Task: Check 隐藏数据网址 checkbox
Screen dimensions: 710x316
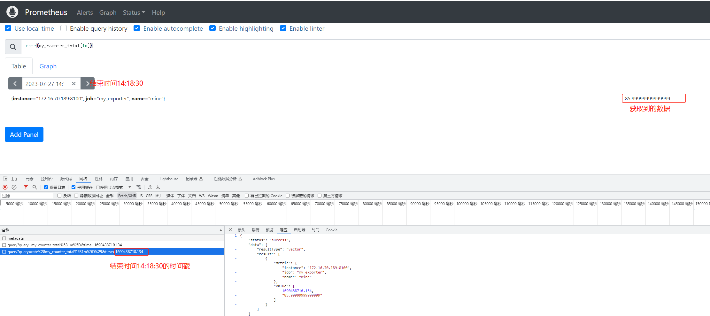Action: [76, 196]
